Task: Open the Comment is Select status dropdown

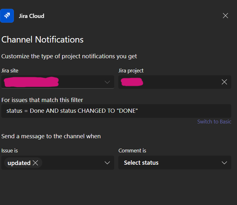Action: pos(175,162)
